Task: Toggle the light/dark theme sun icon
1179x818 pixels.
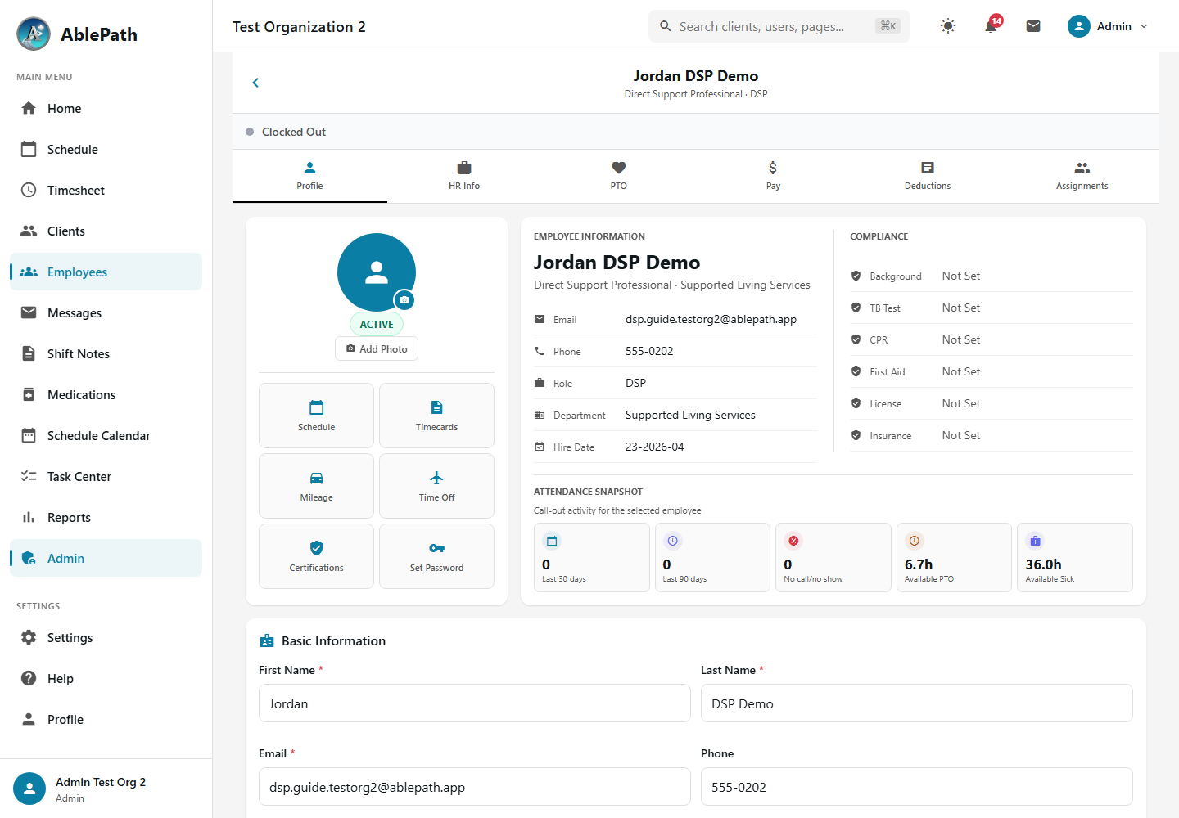Action: click(x=948, y=26)
